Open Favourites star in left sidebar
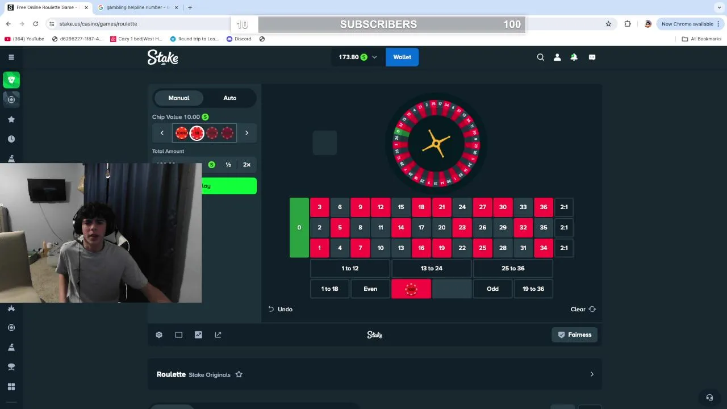Image resolution: width=727 pixels, height=409 pixels. point(11,119)
